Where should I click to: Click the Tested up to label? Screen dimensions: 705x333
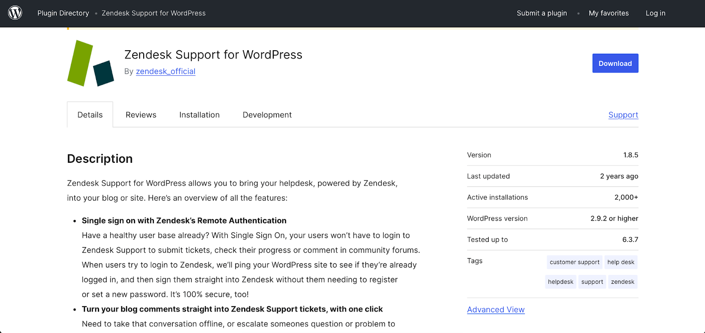point(487,239)
